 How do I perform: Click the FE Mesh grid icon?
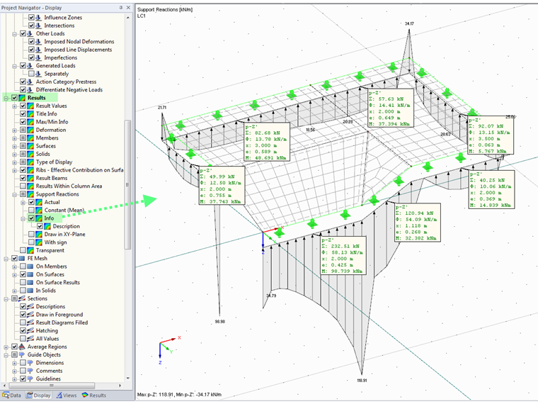22,259
